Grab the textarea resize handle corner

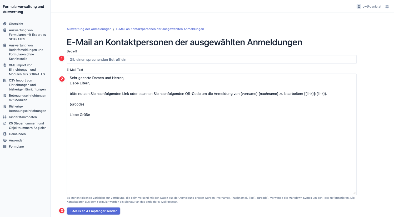355,193
